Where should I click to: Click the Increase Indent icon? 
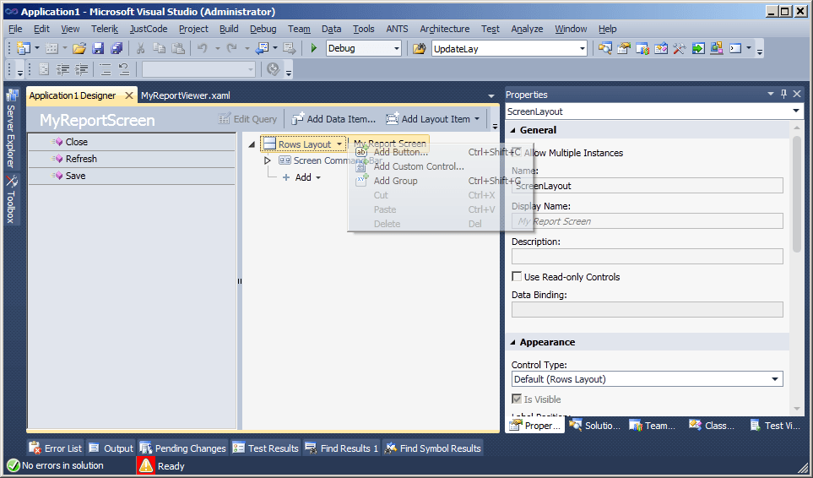tap(82, 69)
